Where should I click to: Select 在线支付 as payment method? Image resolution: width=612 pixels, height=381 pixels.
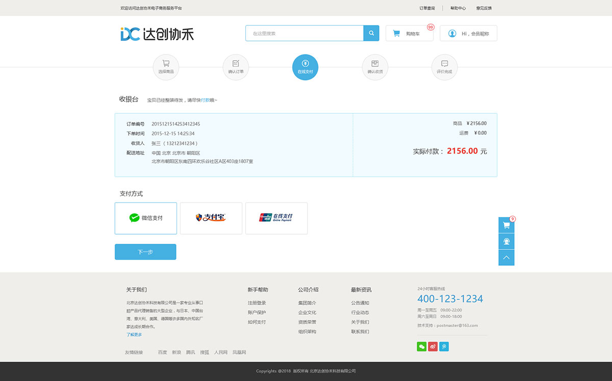click(276, 218)
